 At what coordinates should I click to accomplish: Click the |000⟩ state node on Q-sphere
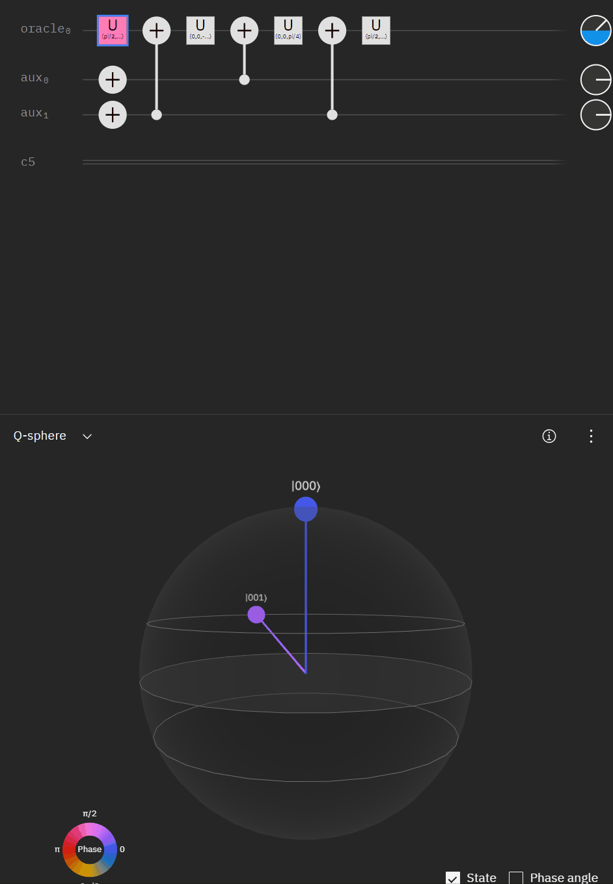click(306, 509)
